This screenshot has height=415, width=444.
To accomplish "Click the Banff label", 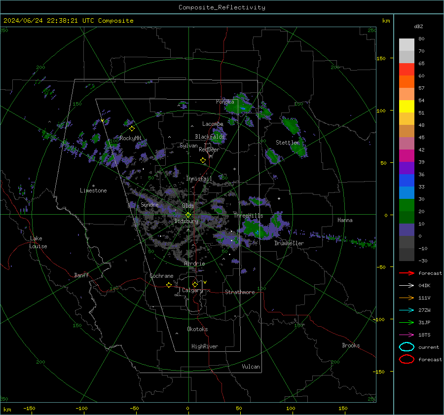I will pos(81,275).
